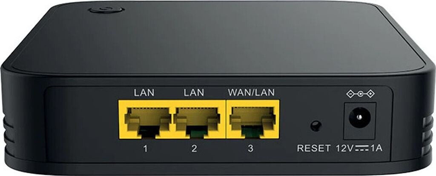The height and width of the screenshot is (176, 436).
Task: Click the right side ventilation slats
Action: click(428, 136)
